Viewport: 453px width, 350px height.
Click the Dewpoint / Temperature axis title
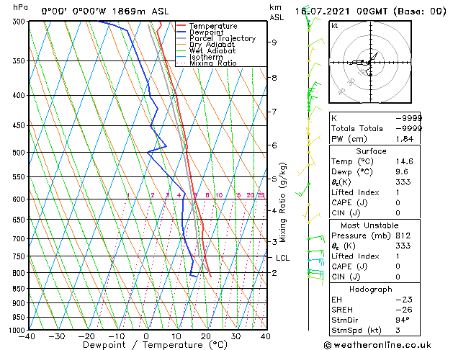[x=155, y=345]
